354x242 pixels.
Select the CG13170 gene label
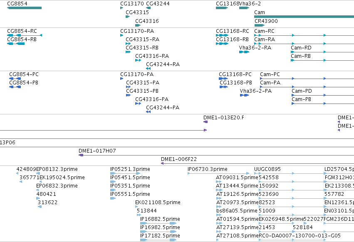coord(132,4)
